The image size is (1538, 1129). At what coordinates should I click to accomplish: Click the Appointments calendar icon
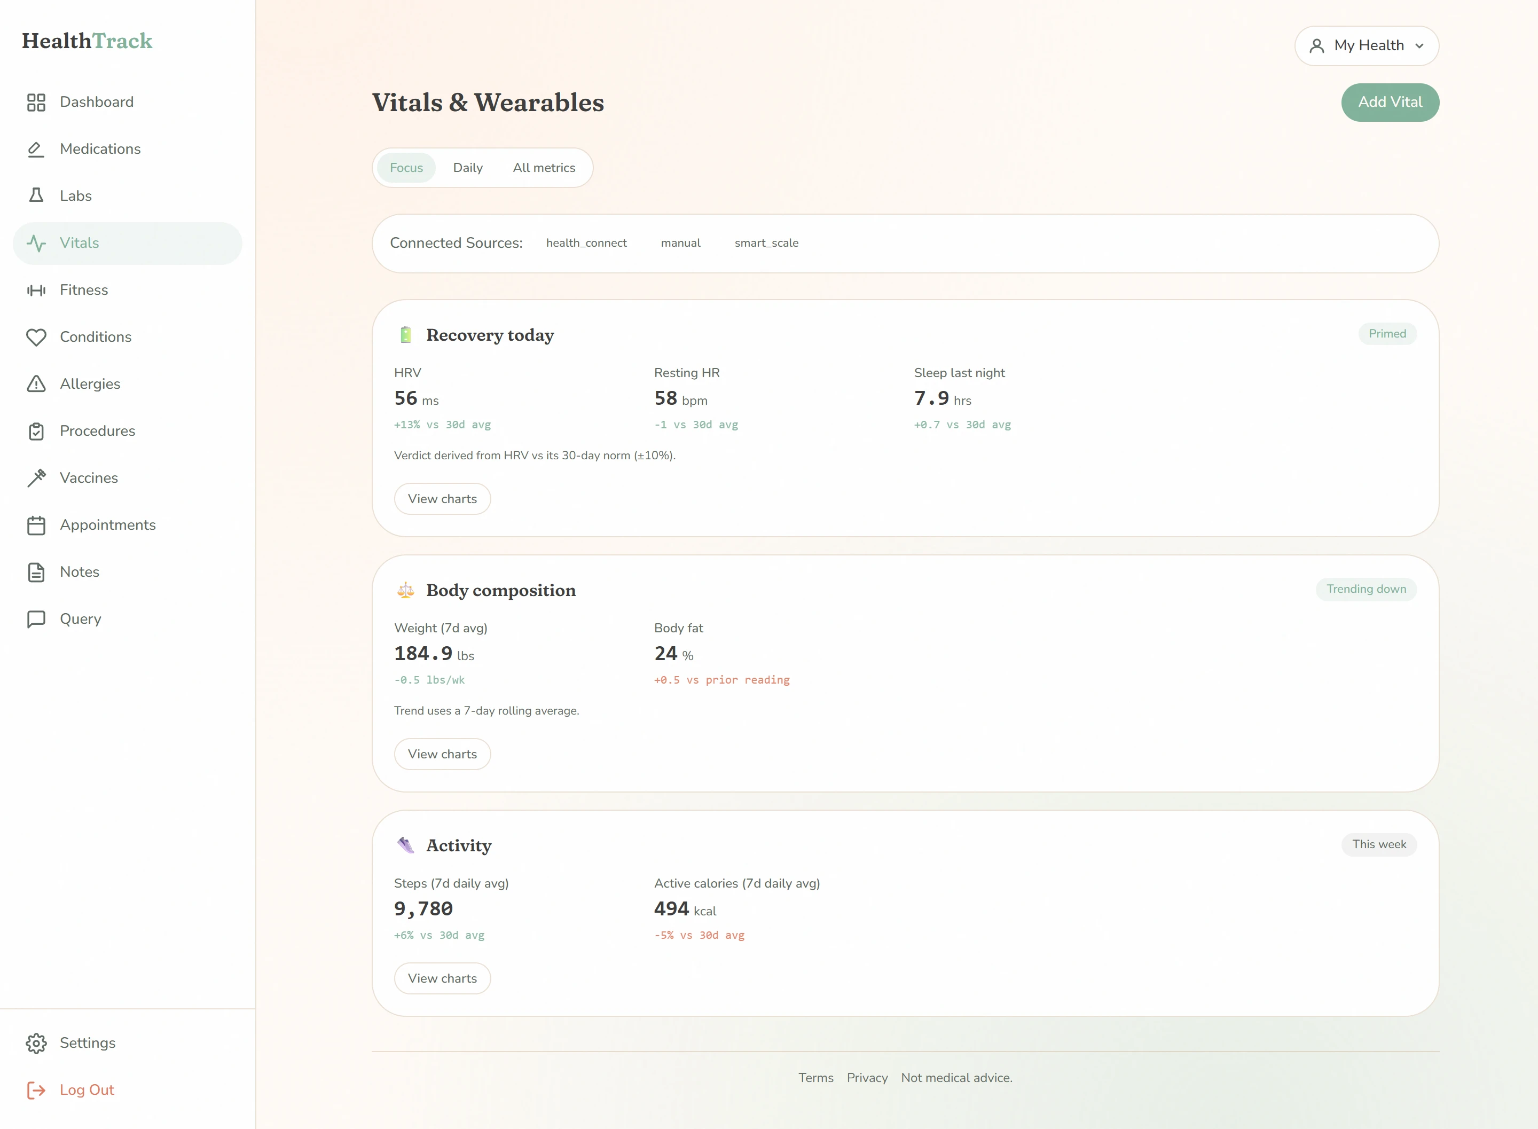pos(36,525)
